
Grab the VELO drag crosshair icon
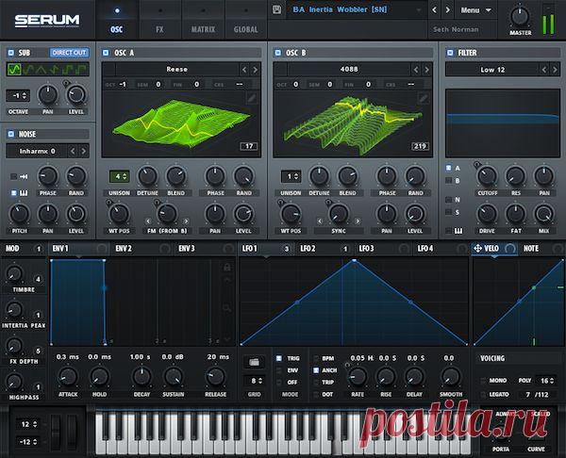[x=477, y=248]
